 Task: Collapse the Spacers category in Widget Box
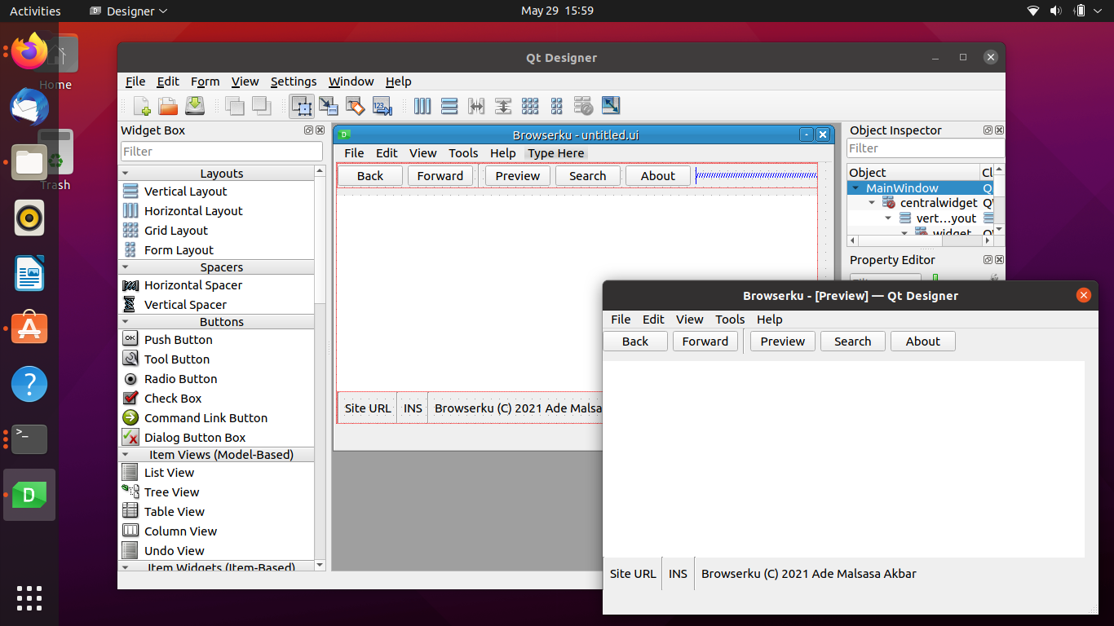coord(126,267)
